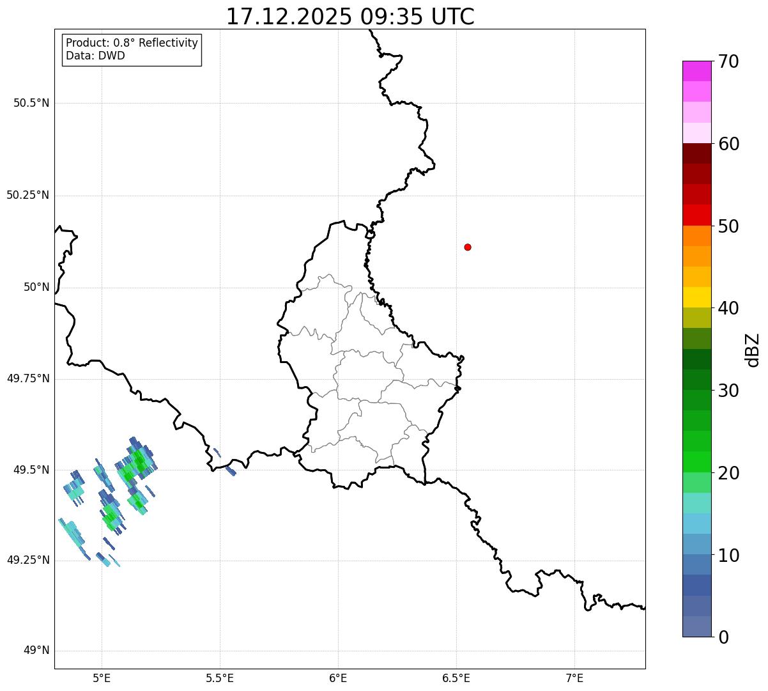This screenshot has height=691, width=768.
Task: Click the colorbar tick label 20
Action: pos(728,473)
